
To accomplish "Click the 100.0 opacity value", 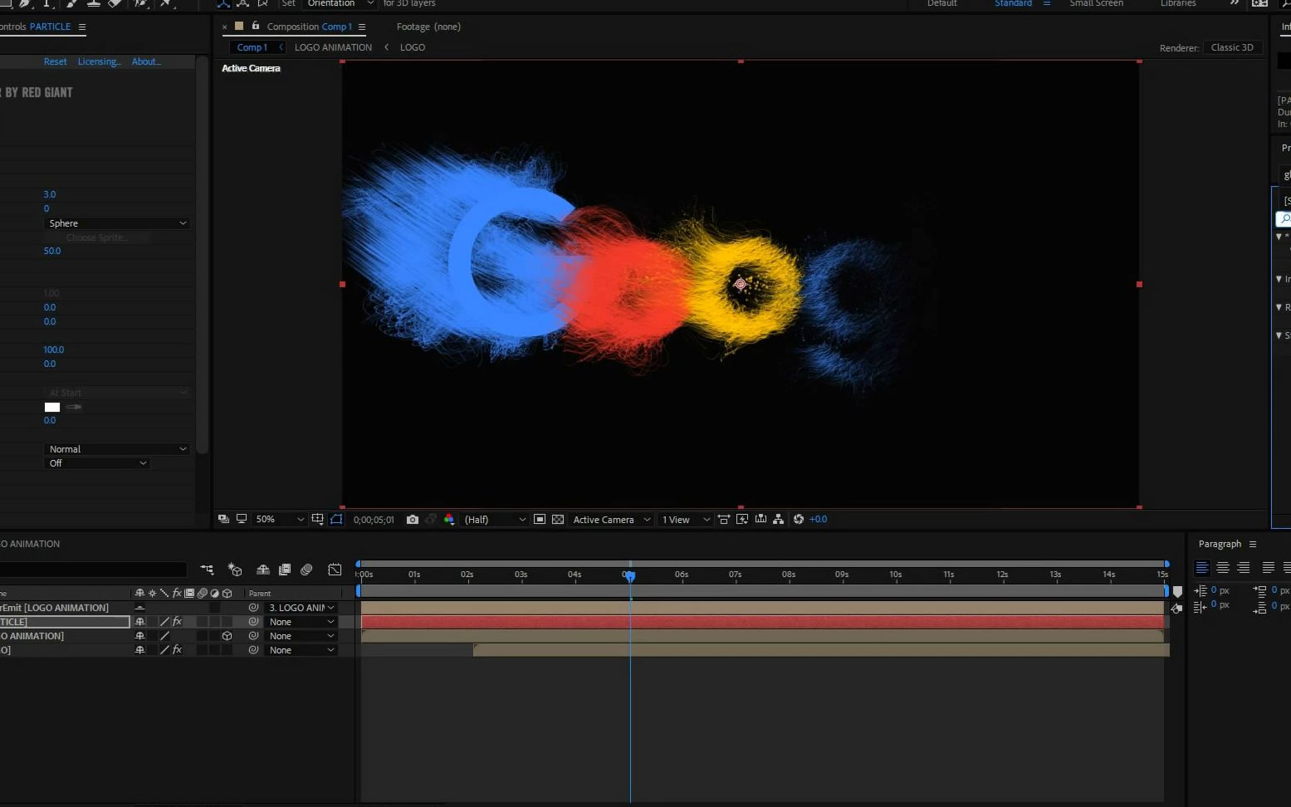I will (x=54, y=350).
